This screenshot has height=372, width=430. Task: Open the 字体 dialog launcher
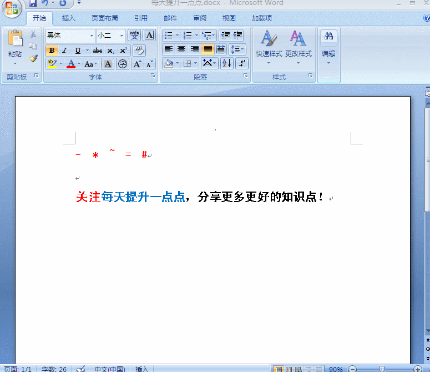click(x=153, y=76)
